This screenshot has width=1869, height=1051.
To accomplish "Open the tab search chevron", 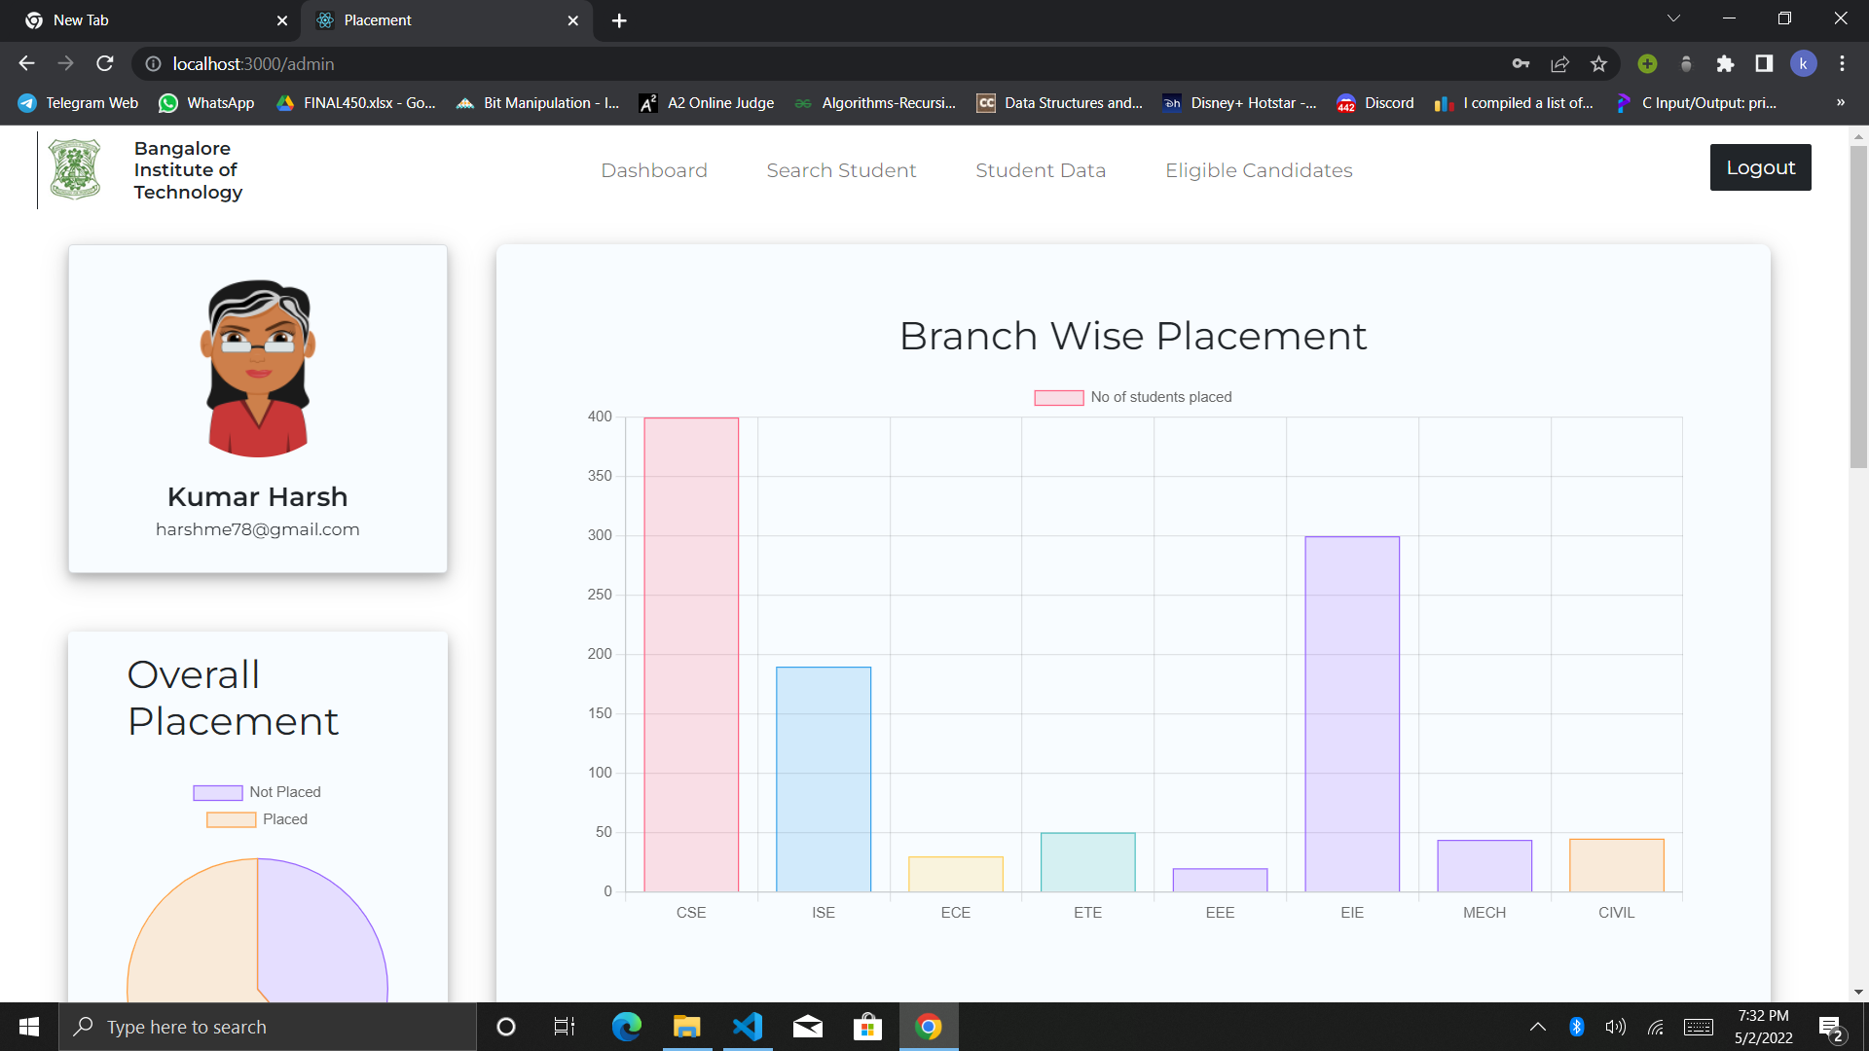I will [1672, 18].
